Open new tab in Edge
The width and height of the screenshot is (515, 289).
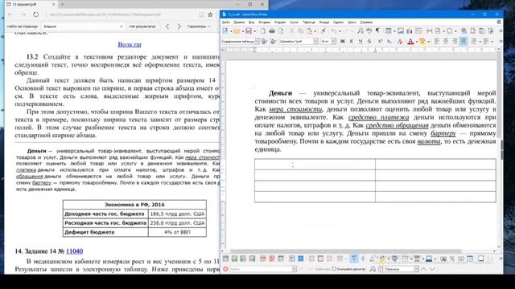(63, 4)
